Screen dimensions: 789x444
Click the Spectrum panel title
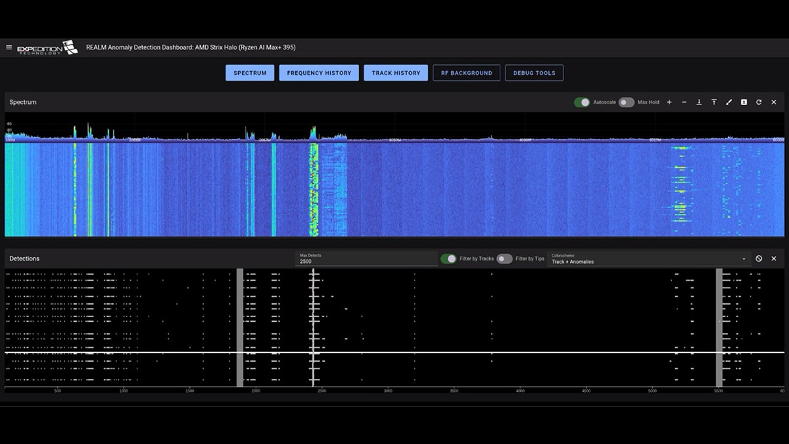pos(23,102)
